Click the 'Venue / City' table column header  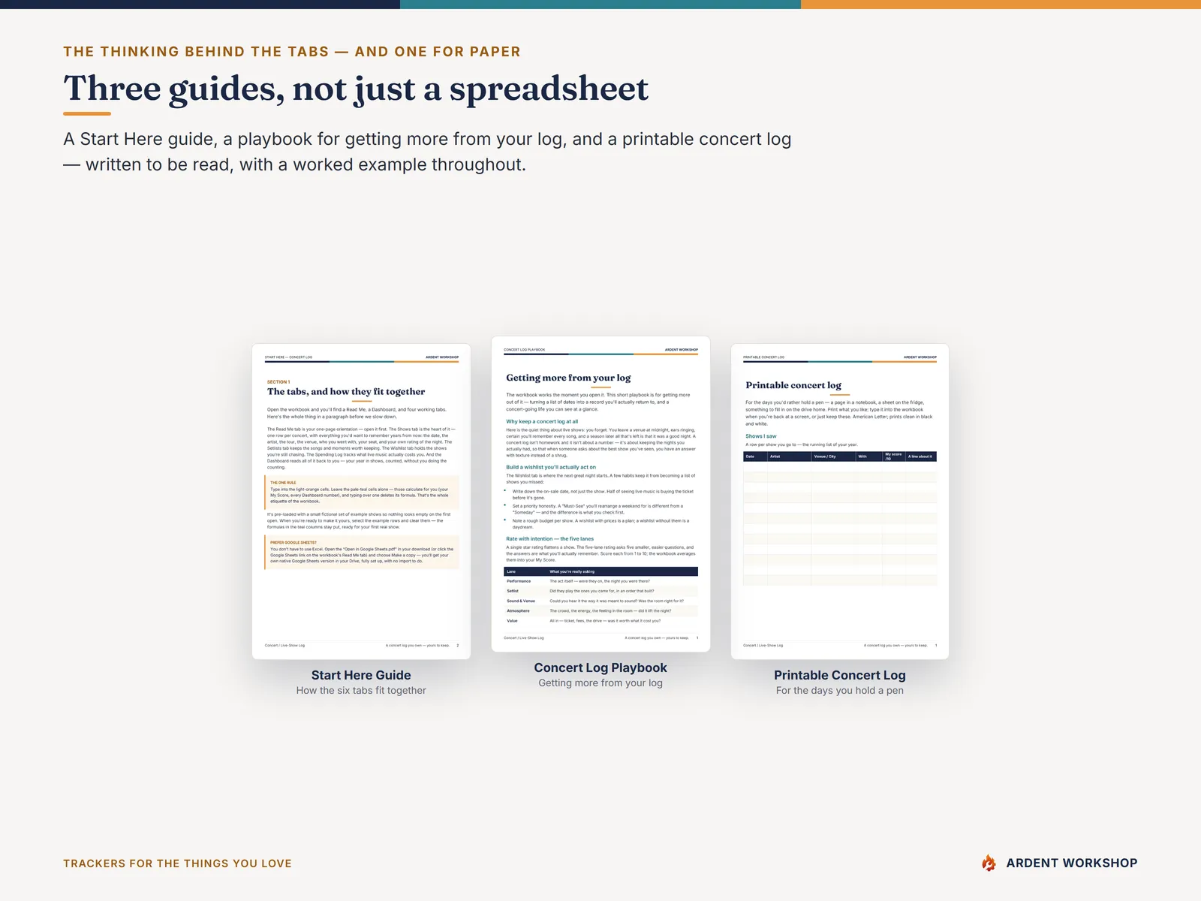pyautogui.click(x=833, y=457)
